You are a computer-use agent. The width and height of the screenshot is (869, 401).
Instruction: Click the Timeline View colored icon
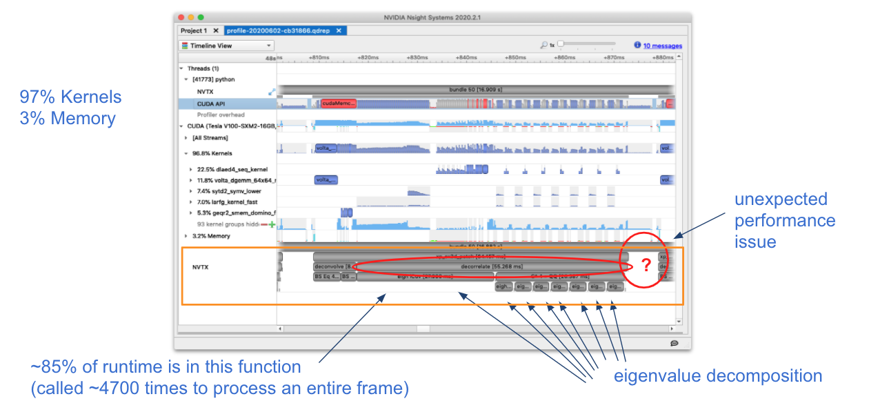tap(183, 46)
